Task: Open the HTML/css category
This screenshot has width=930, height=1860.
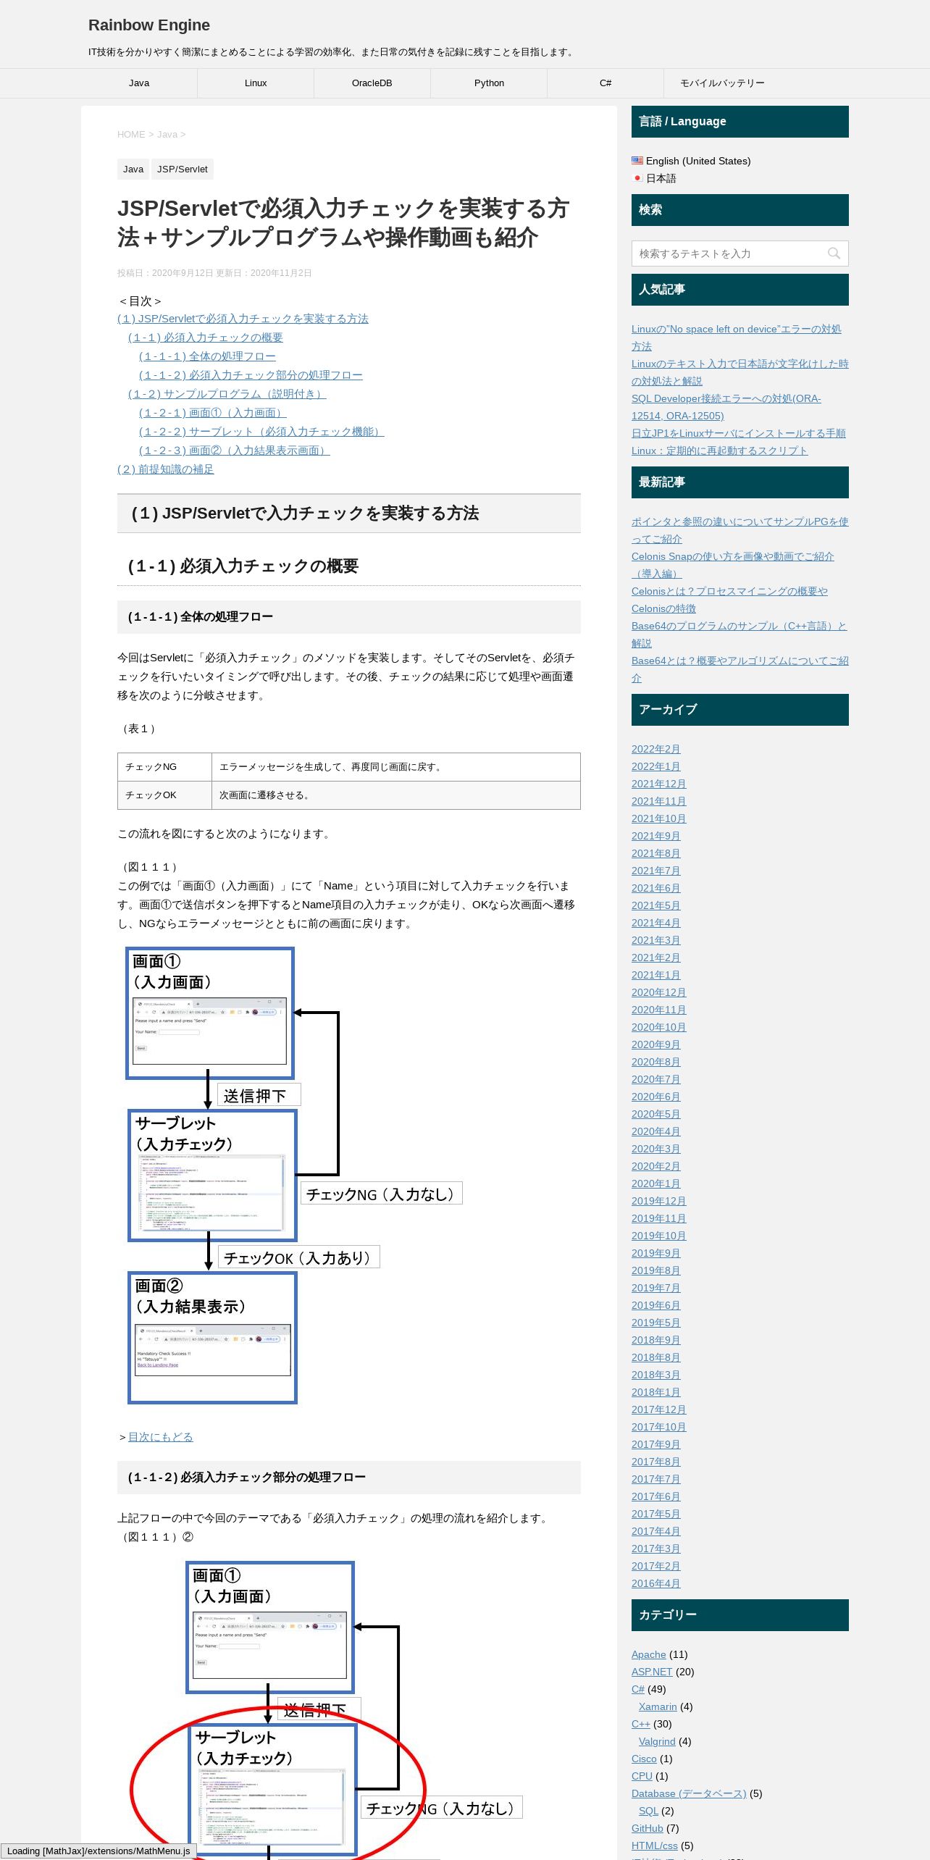Action: pos(655,1846)
